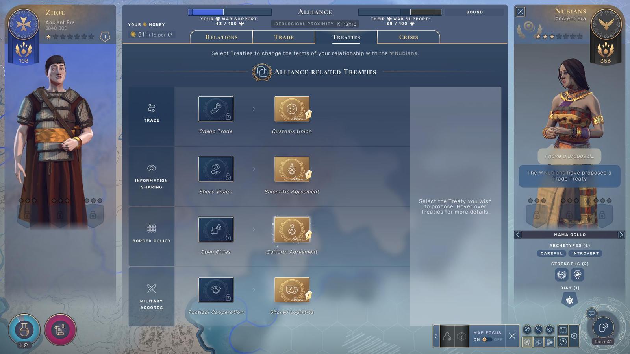Image resolution: width=630 pixels, height=354 pixels.
Task: Choose the Scientific Agreement treaty
Action: 292,169
